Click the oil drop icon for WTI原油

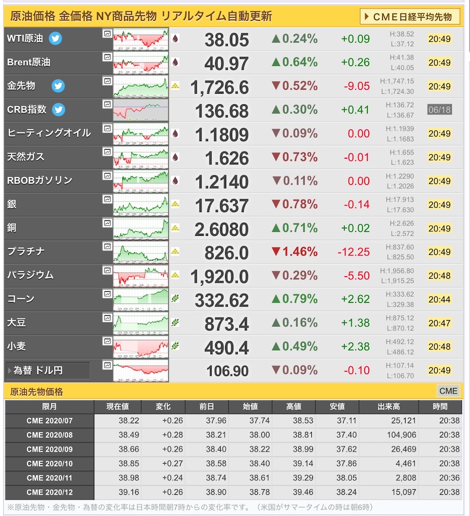pos(175,38)
